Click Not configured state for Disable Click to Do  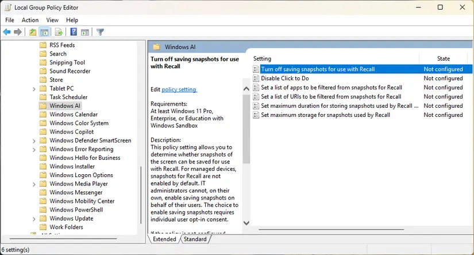(443, 79)
